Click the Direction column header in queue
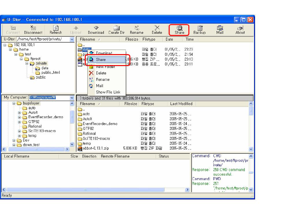 coord(89,156)
